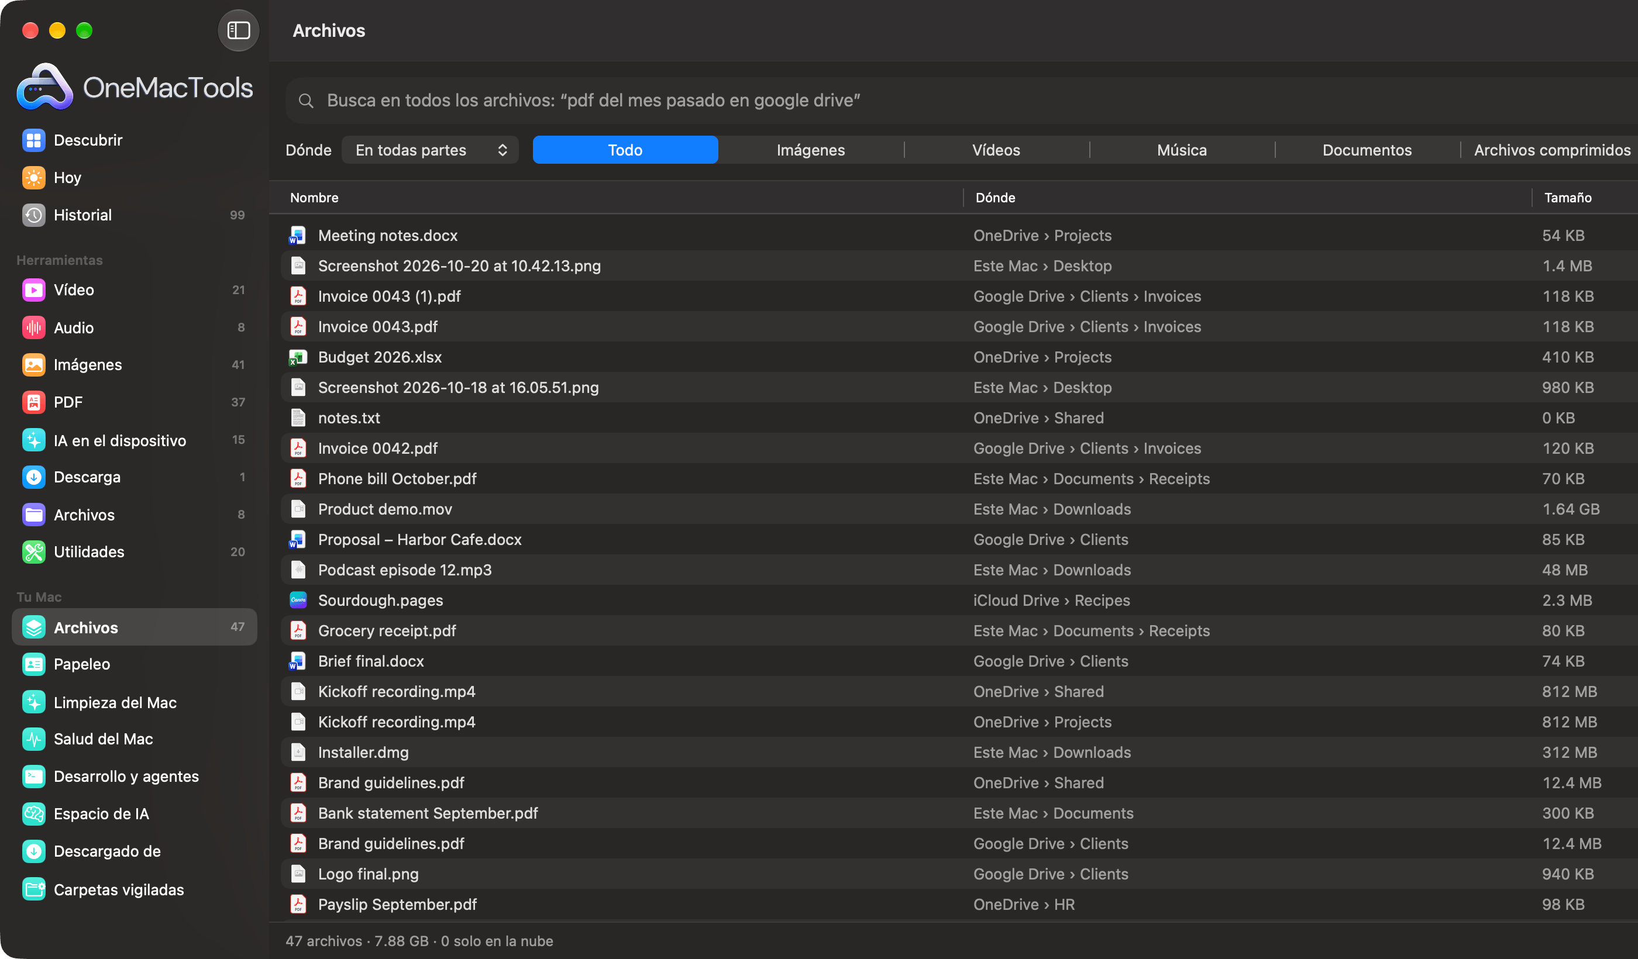This screenshot has width=1638, height=959.
Task: Open Historial clock icon
Action: 34,215
